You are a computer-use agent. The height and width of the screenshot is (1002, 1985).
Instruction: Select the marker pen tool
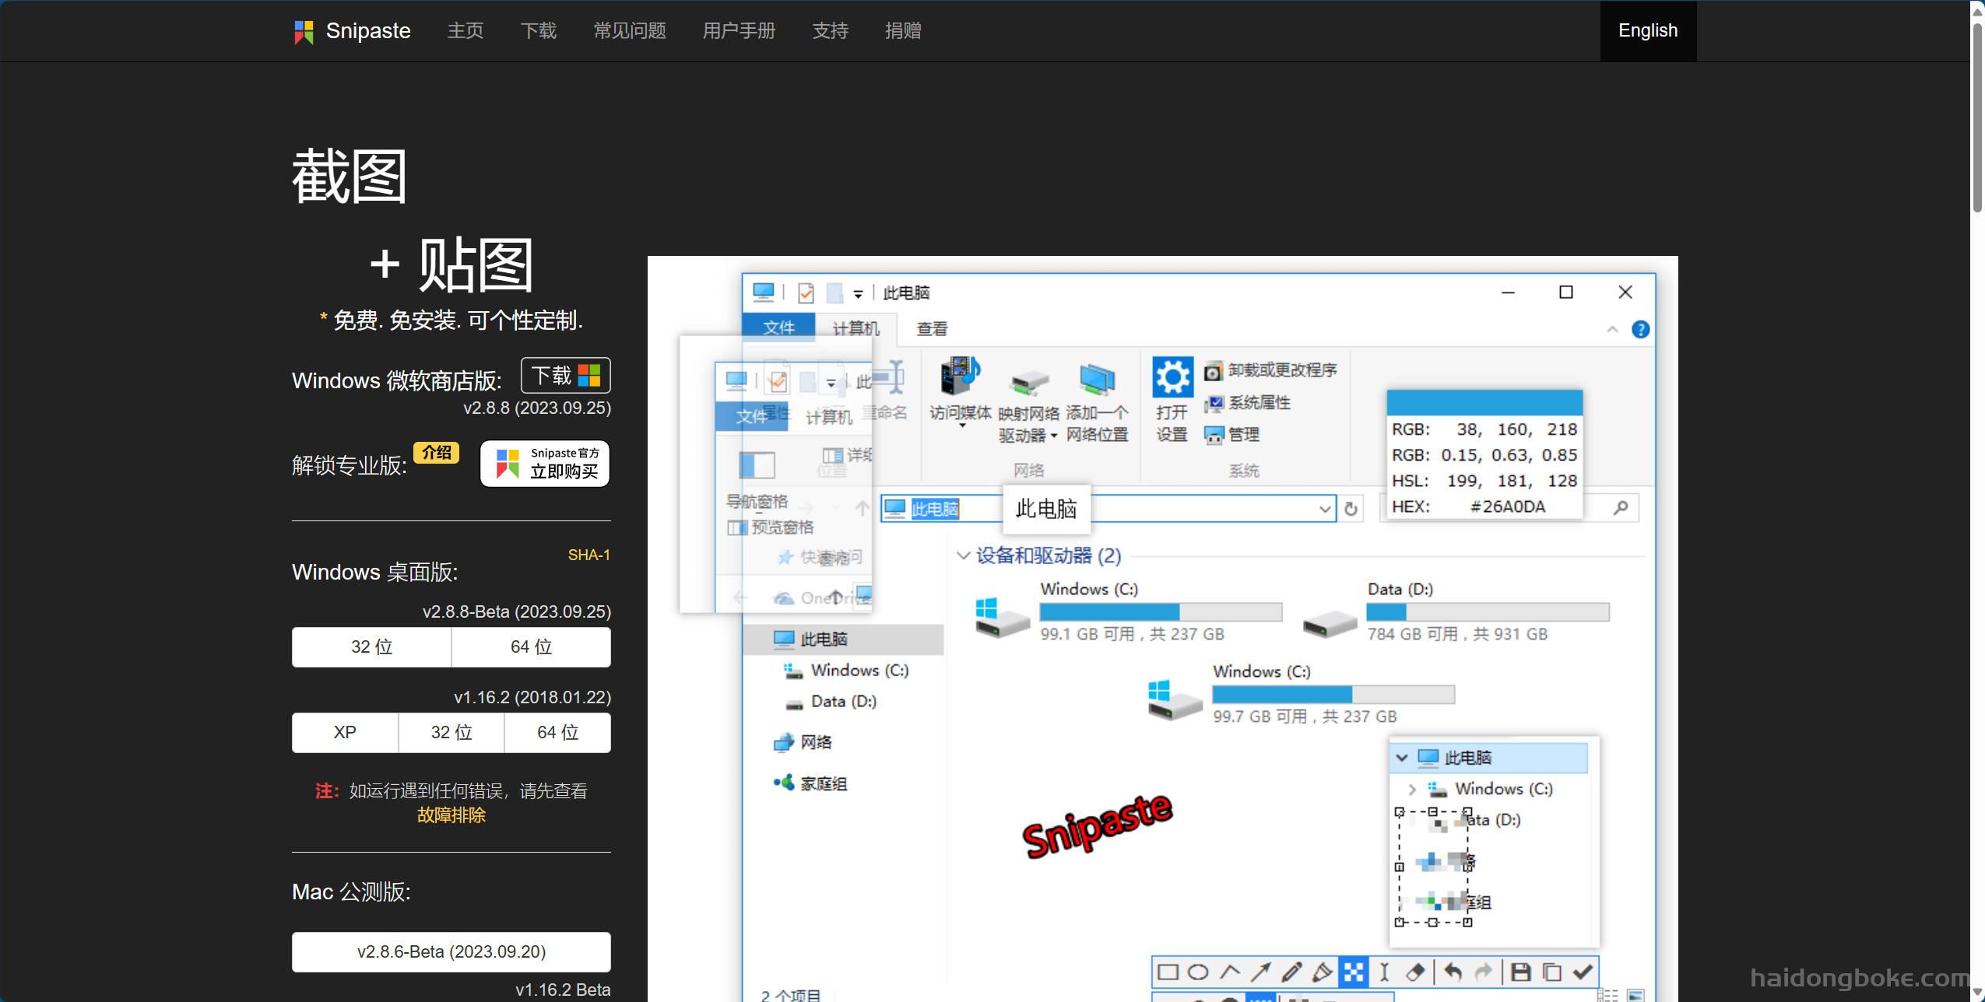pyautogui.click(x=1322, y=972)
